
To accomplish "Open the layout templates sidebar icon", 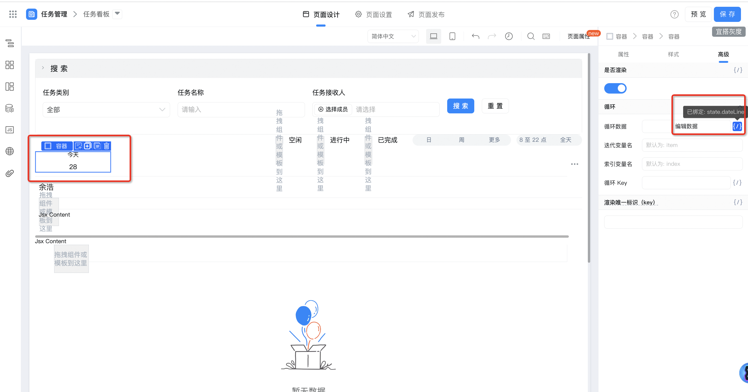I will click(x=10, y=86).
